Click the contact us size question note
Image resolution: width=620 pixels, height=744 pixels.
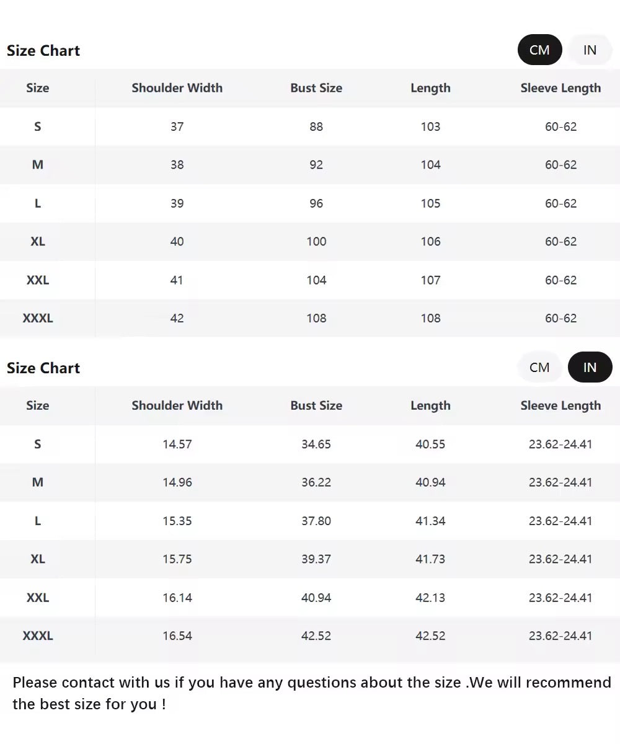311,693
